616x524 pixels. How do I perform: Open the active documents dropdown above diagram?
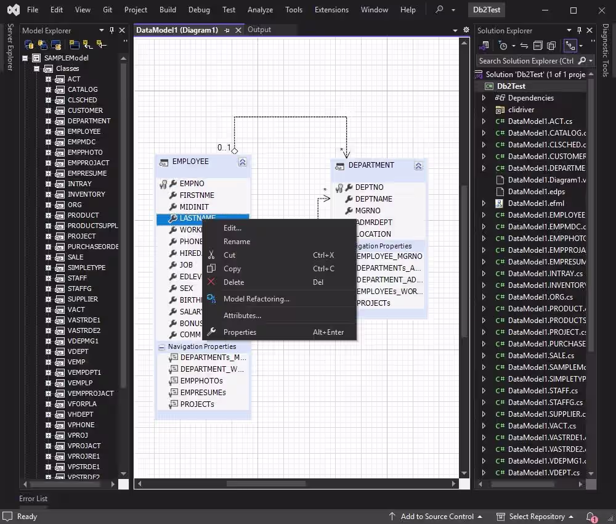tap(455, 30)
